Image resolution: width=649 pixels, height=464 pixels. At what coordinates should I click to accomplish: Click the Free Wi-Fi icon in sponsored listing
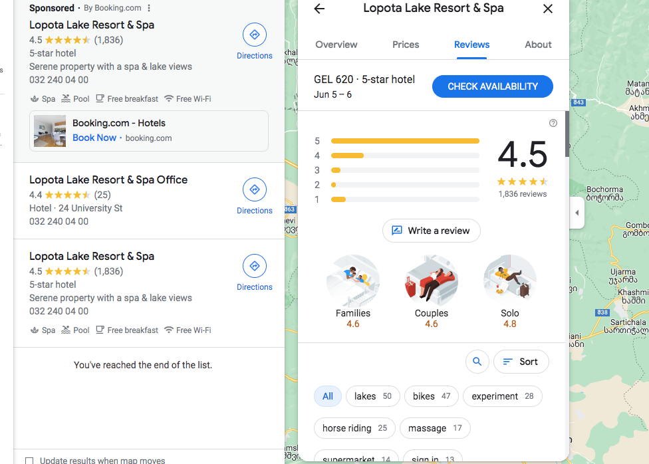pyautogui.click(x=168, y=98)
